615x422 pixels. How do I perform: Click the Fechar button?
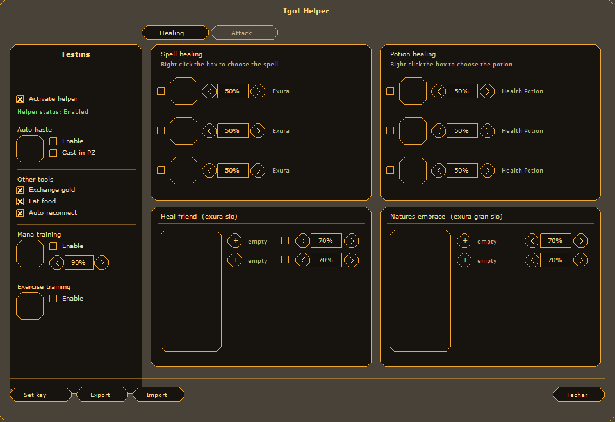pos(578,395)
